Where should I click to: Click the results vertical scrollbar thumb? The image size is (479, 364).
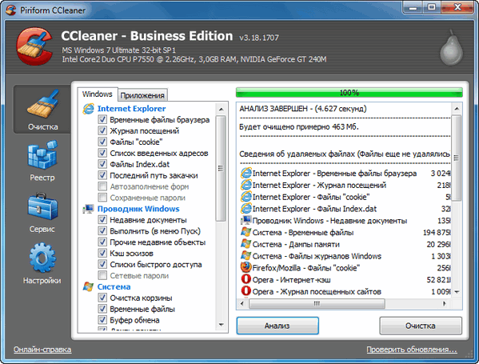click(x=457, y=158)
